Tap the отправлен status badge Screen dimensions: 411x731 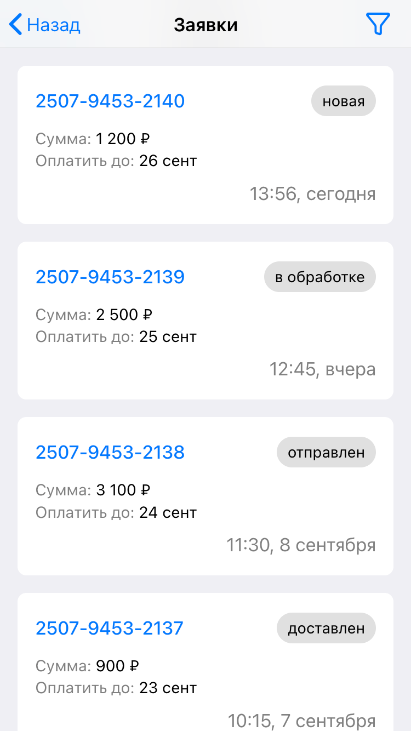tap(326, 453)
